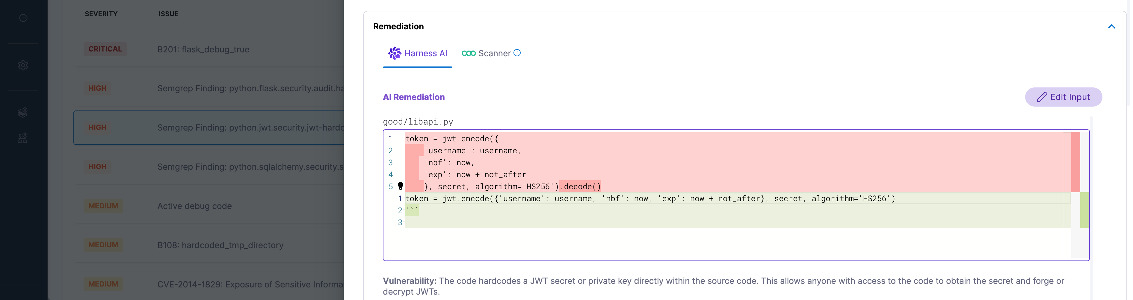Click the Edit Input button
This screenshot has height=300, width=1133.
1063,97
